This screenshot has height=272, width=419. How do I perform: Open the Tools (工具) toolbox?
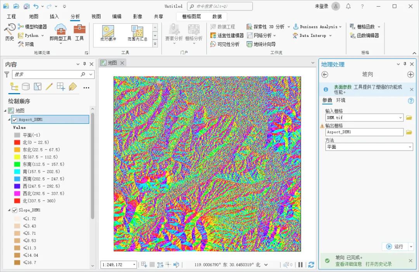(x=80, y=32)
